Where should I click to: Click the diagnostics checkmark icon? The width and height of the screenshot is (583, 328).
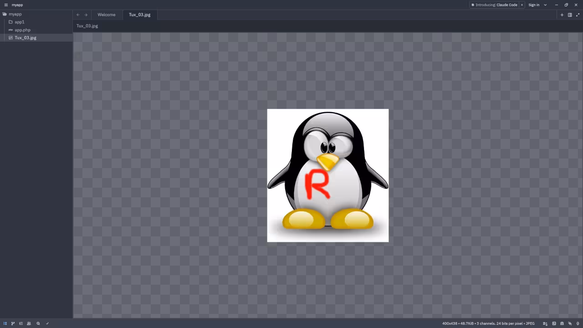47,323
